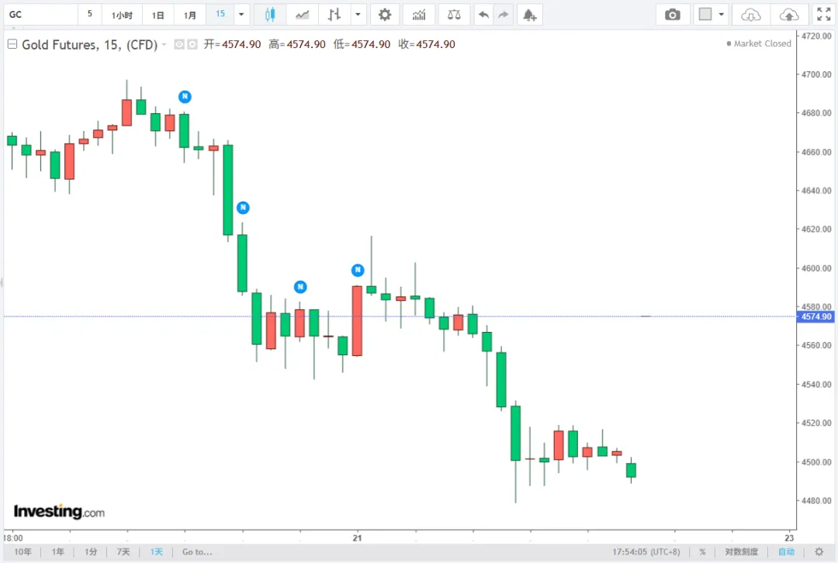Switch to the area chart style
Screen dimensions: 838x563
302,15
